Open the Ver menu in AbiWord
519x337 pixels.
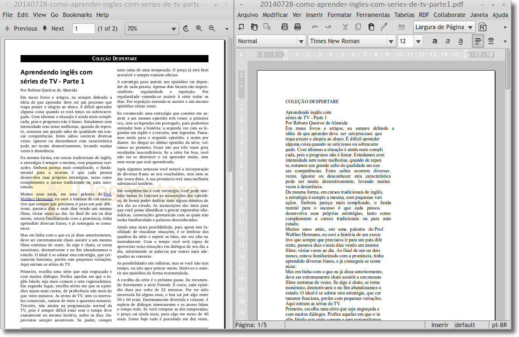tap(297, 15)
